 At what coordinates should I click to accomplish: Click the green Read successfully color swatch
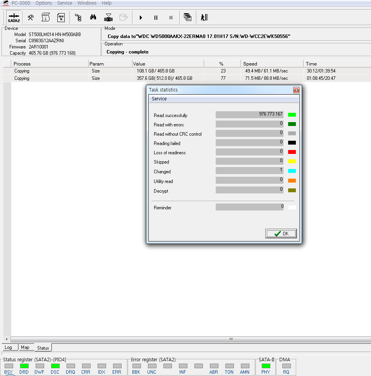point(292,115)
